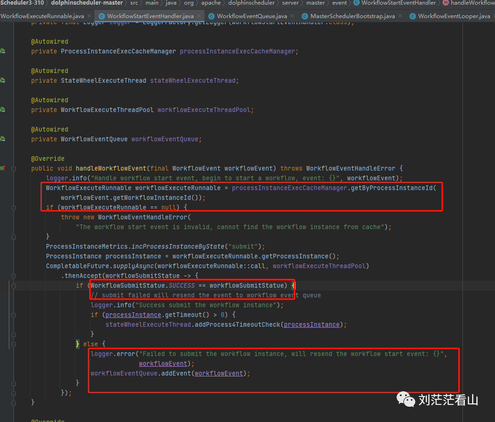Click class icon on WorkflowEventQueue.java tab

click(211, 16)
